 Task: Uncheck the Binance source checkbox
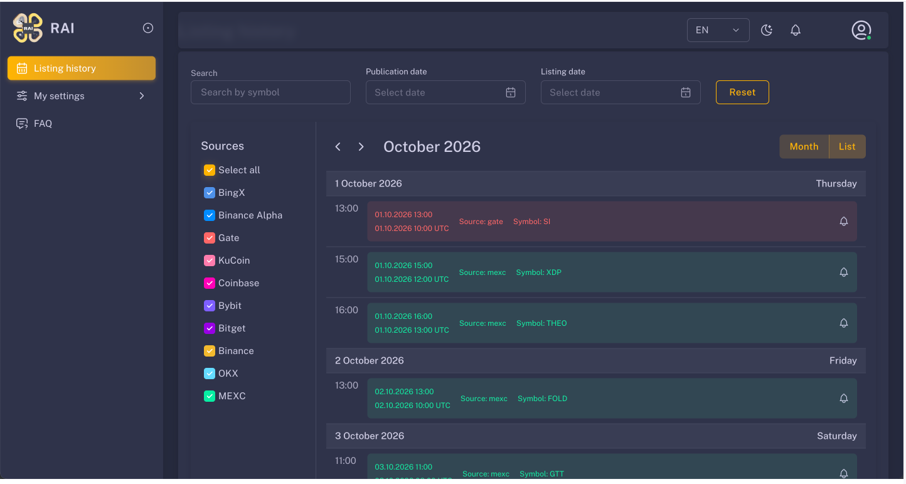210,351
